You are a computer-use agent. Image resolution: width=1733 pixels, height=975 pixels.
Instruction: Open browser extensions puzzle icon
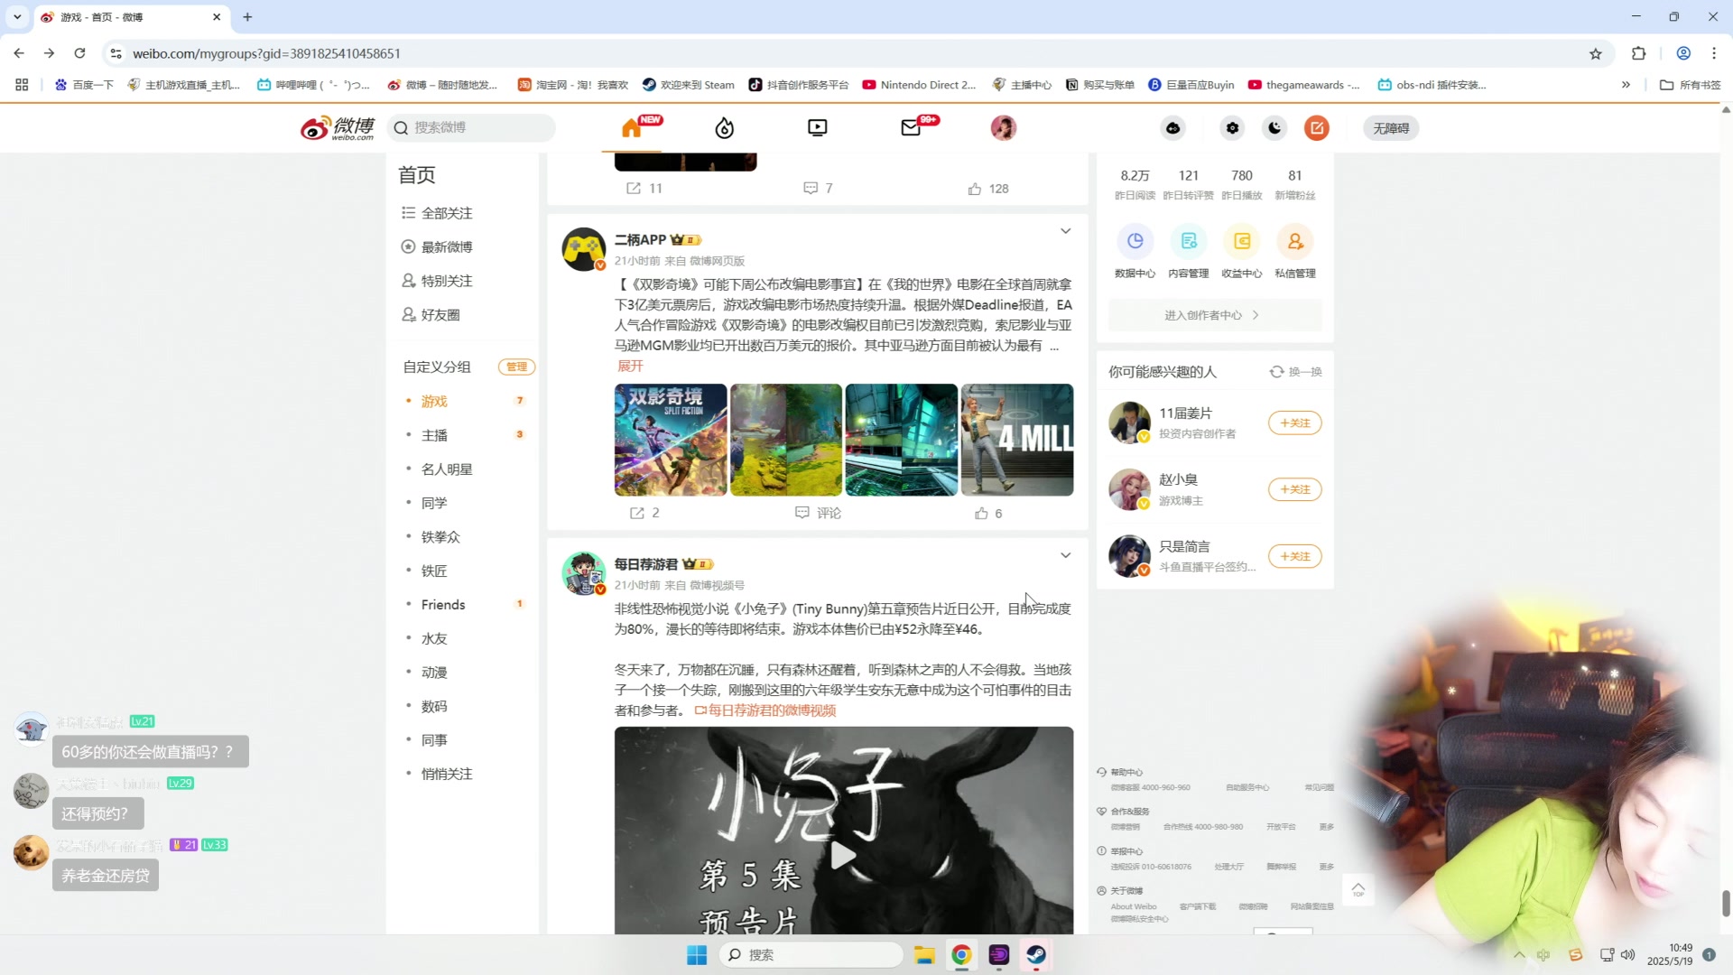[x=1638, y=53]
